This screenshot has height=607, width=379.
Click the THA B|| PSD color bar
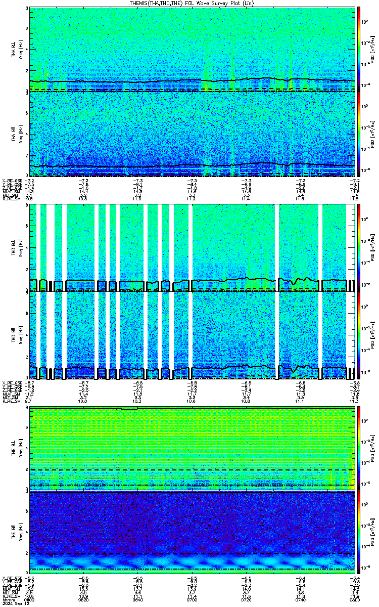pyautogui.click(x=359, y=134)
